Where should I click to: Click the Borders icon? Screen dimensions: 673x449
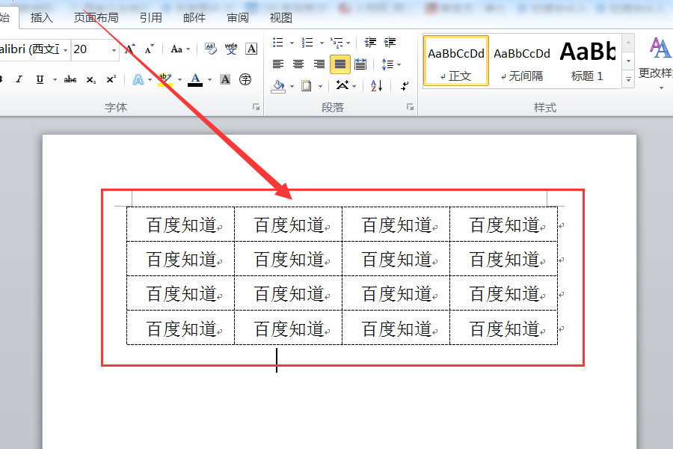(307, 86)
